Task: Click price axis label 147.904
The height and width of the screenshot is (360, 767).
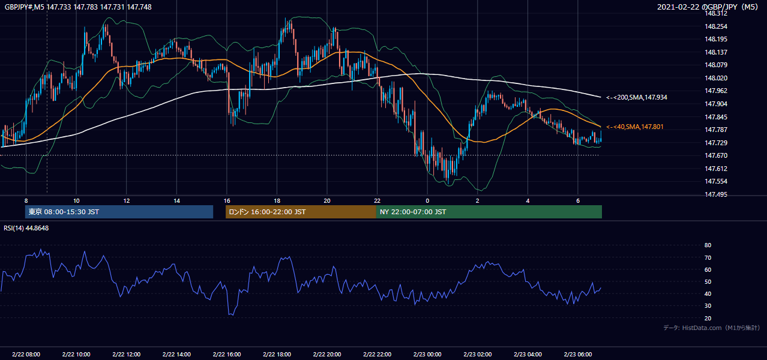Action: click(716, 104)
